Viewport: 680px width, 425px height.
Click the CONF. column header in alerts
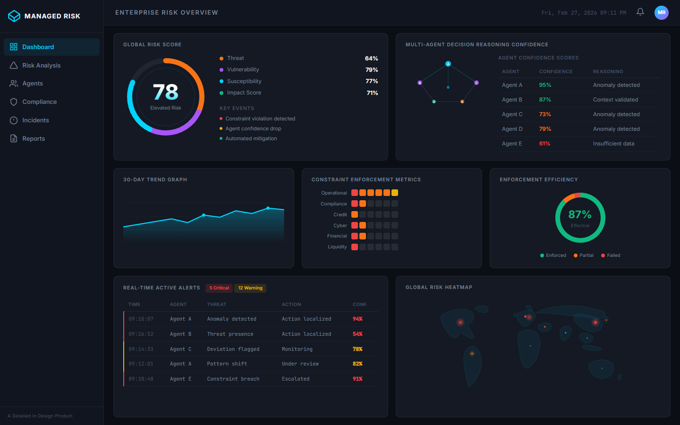coord(360,305)
